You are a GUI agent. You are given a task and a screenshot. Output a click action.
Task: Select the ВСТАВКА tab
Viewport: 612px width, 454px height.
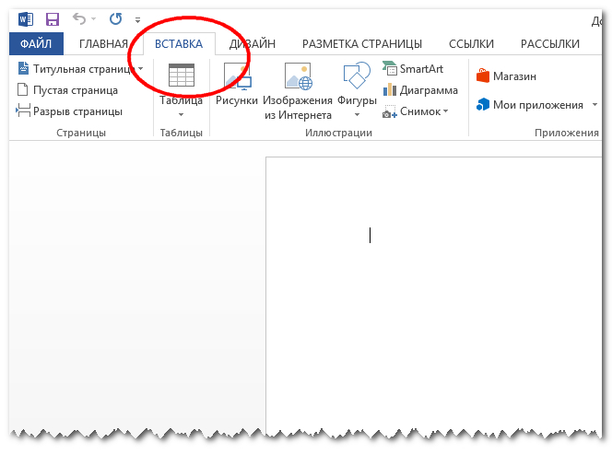pyautogui.click(x=179, y=43)
